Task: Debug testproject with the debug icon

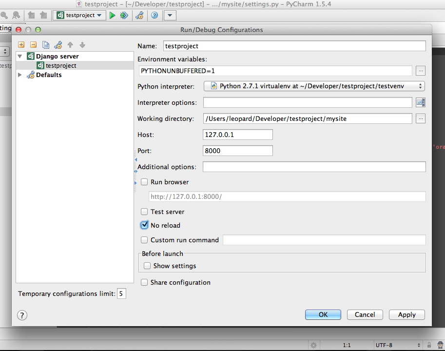Action: click(123, 15)
